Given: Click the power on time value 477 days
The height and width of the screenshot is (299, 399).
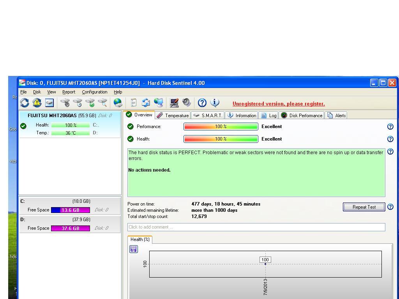Looking at the screenshot, I should tap(226, 204).
